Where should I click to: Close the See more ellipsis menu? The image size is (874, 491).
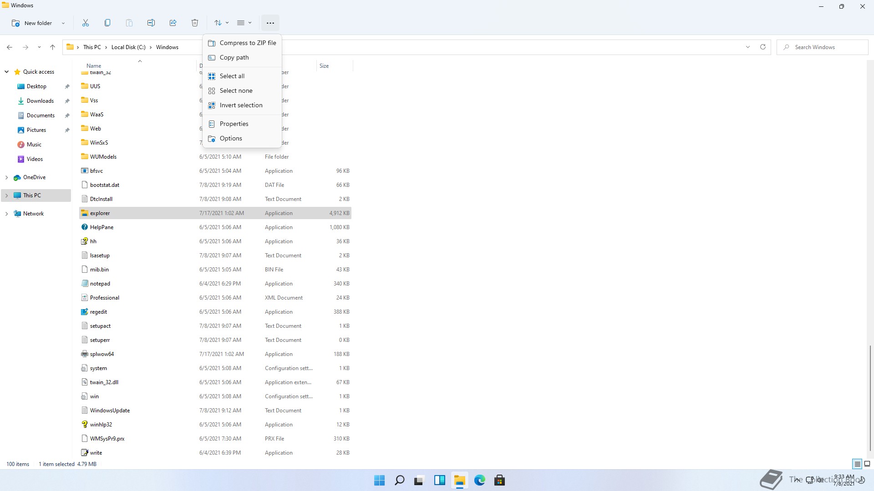coord(270,23)
